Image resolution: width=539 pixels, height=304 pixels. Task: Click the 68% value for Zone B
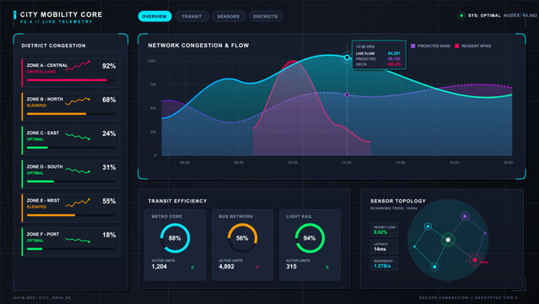109,100
